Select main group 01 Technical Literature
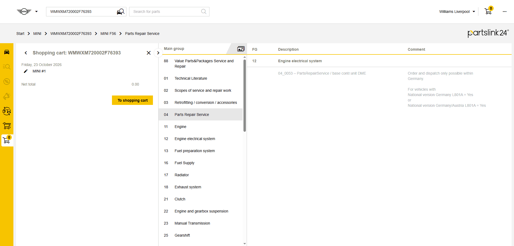The width and height of the screenshot is (514, 246). point(201,78)
